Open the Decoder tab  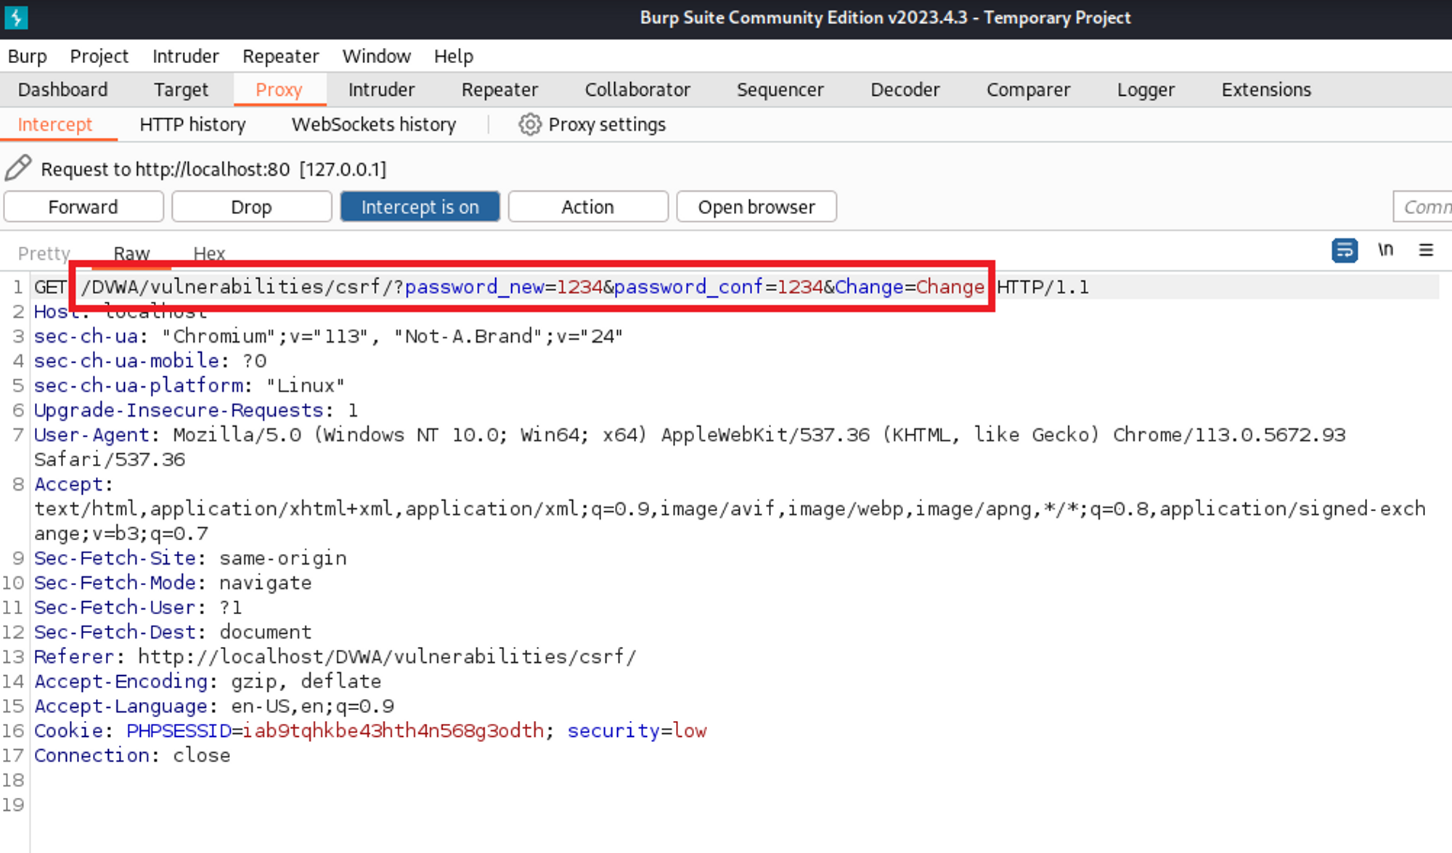(x=905, y=89)
